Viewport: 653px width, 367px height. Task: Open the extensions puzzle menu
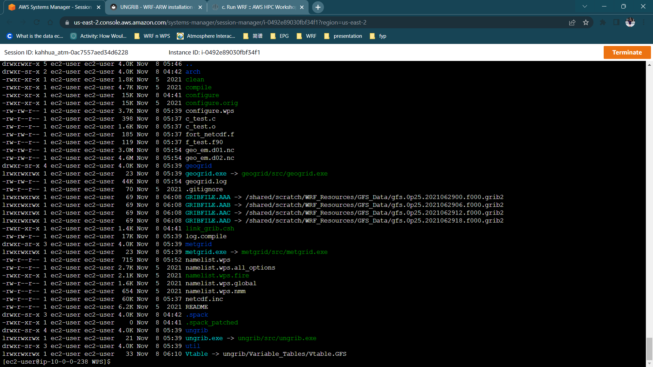[603, 22]
